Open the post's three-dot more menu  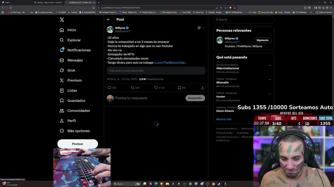click(x=204, y=28)
